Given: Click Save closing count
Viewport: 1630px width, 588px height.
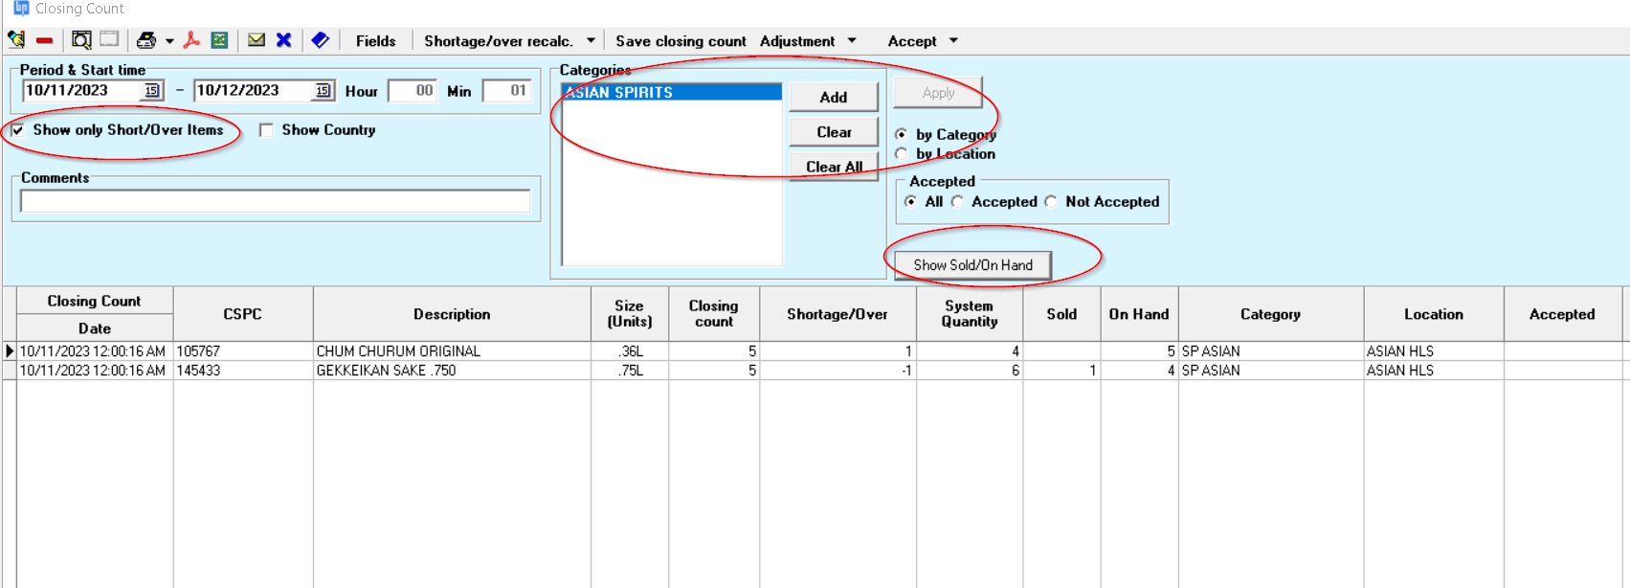Looking at the screenshot, I should [x=681, y=41].
